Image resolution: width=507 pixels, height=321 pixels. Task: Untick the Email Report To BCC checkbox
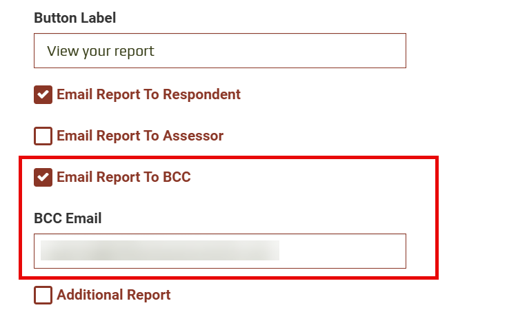[x=43, y=177]
